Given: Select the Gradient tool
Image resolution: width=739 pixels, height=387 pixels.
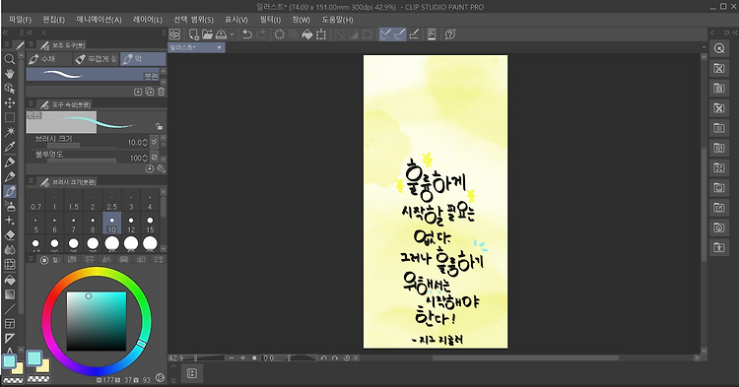Looking at the screenshot, I should (10, 294).
